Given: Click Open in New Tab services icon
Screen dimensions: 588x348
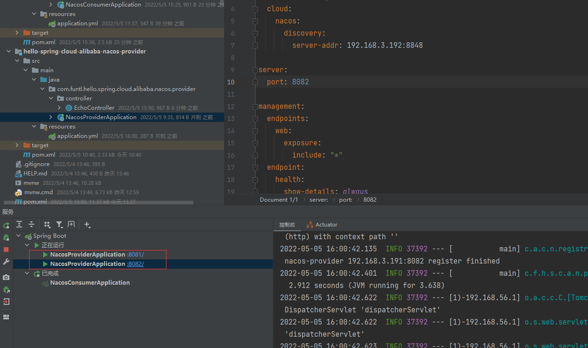Looking at the screenshot, I should tap(71, 225).
